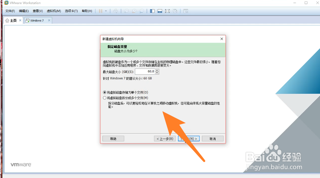Click the 最大磁盘大小 (GB)(S) label
Viewport: 320px width, 178px height.
[x=118, y=72]
